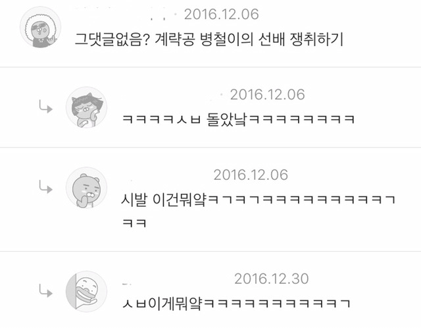
Task: Select the reply starting ㅅㅂ이게뭐얔
Action: (x=236, y=304)
